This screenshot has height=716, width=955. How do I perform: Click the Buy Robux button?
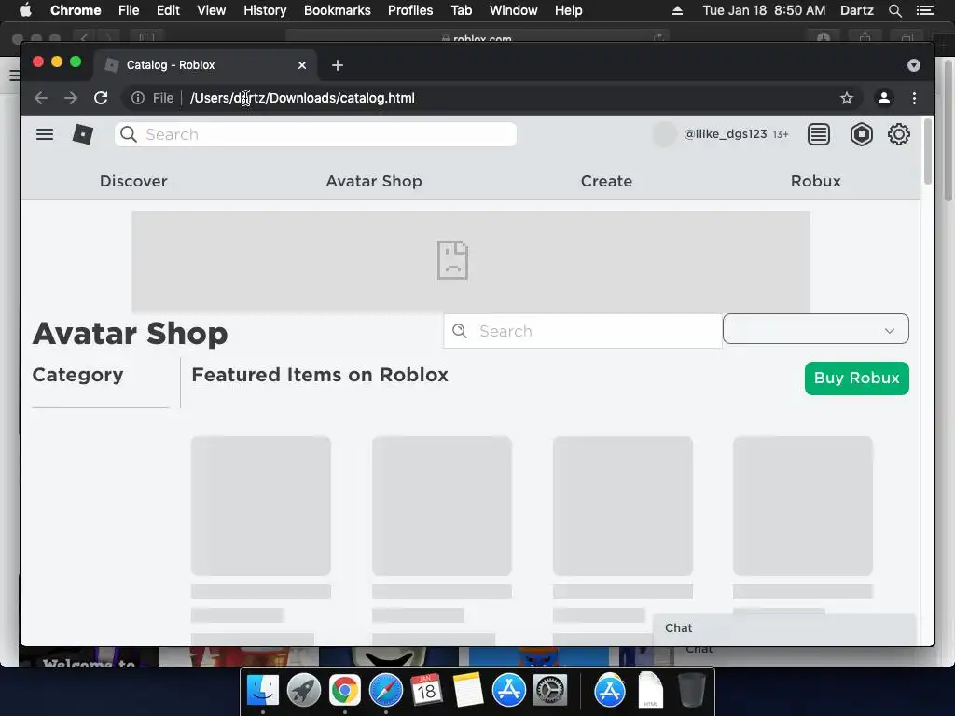[856, 379]
